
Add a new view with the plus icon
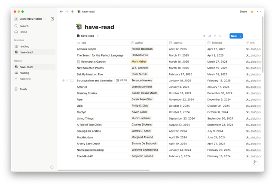[98, 36]
